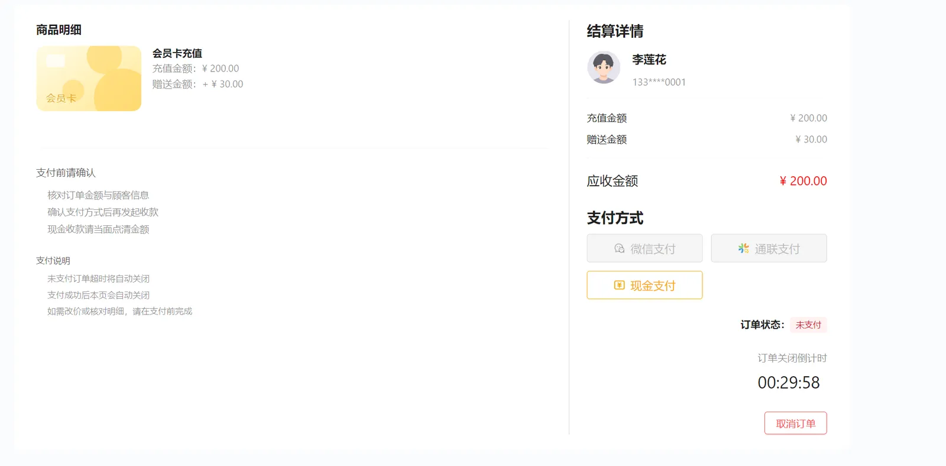Click the countdown 00:29:58
Image resolution: width=946 pixels, height=466 pixels.
tap(789, 383)
